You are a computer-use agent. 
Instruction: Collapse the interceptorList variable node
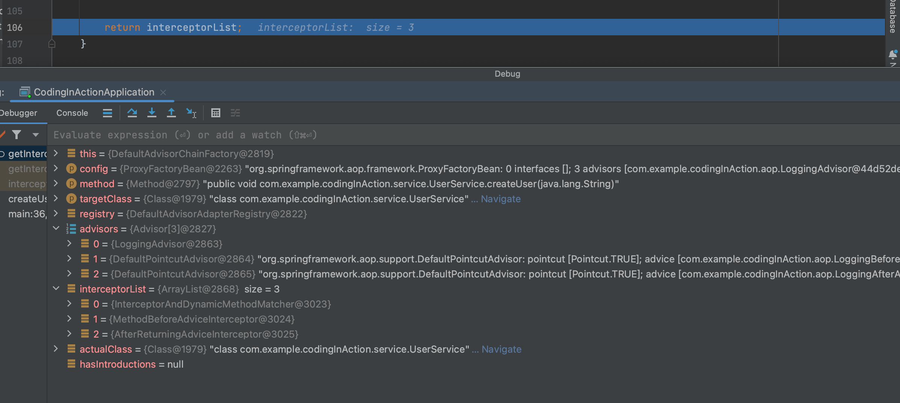click(x=56, y=289)
